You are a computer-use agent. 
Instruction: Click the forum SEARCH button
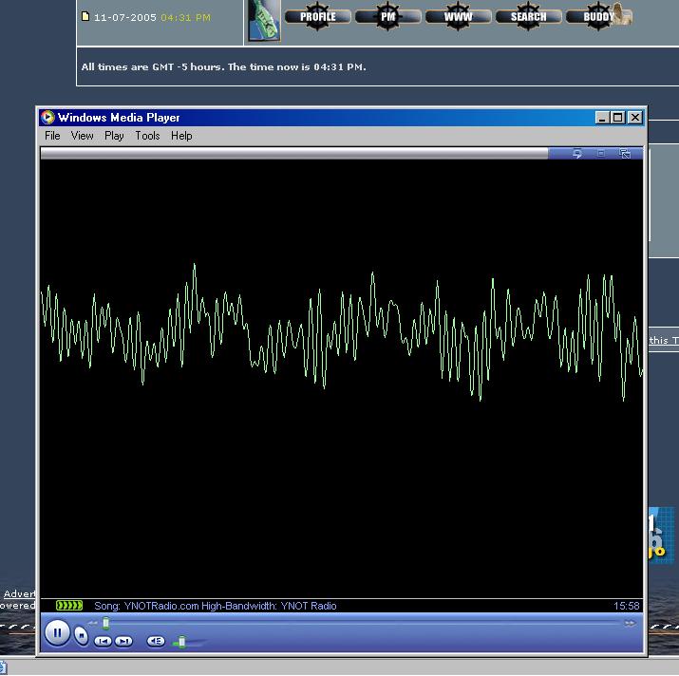pos(528,16)
